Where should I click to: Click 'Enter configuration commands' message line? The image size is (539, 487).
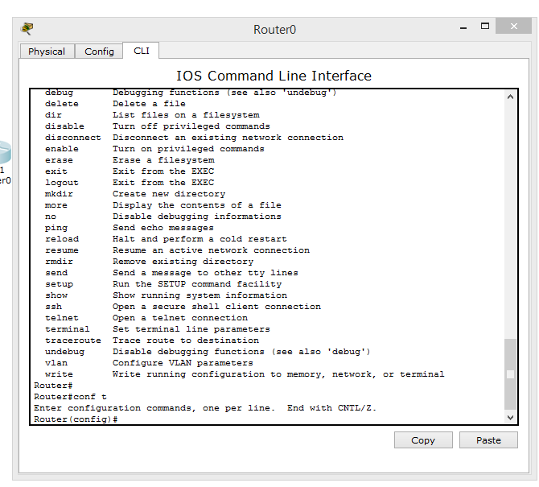pos(205,408)
